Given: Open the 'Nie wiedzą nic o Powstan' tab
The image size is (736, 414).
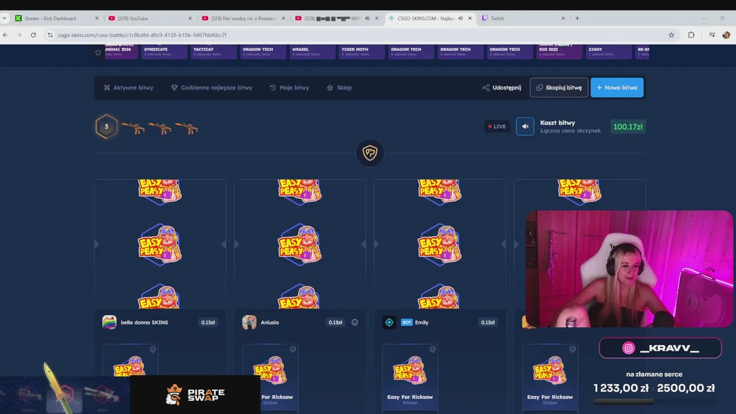Looking at the screenshot, I should click(244, 18).
